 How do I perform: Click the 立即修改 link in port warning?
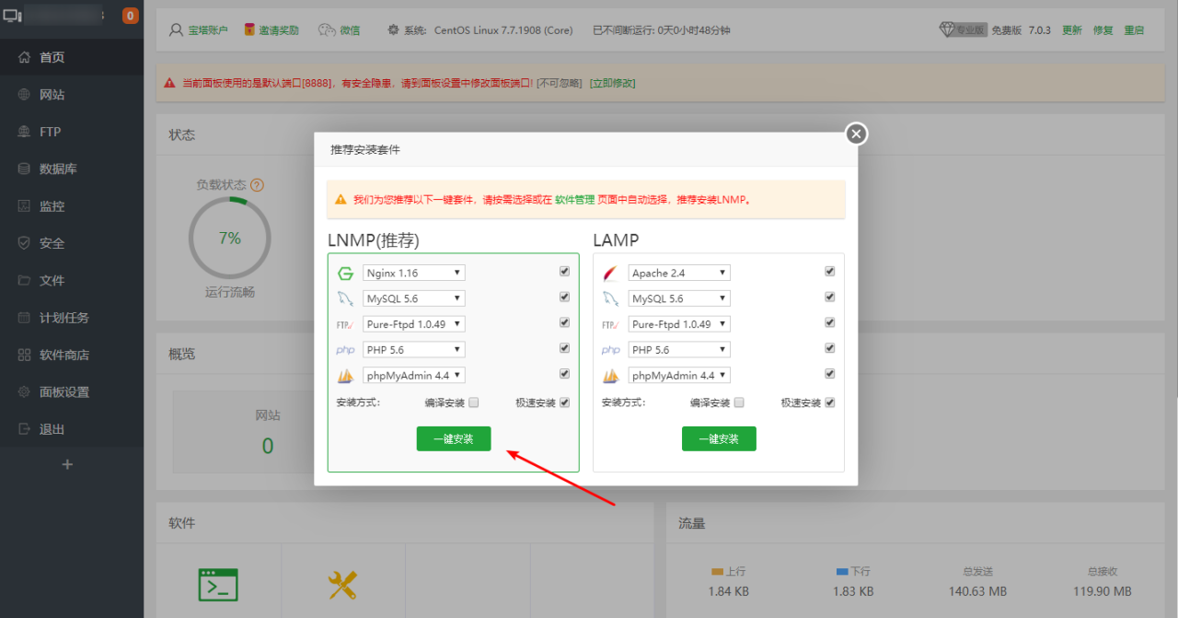pyautogui.click(x=612, y=83)
